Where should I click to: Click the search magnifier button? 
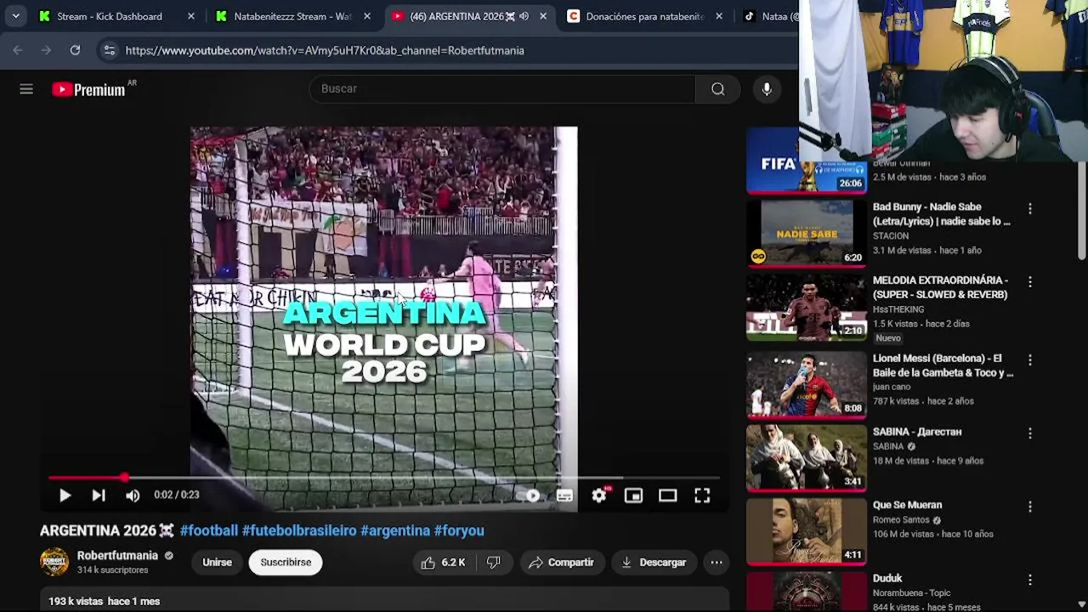(718, 89)
